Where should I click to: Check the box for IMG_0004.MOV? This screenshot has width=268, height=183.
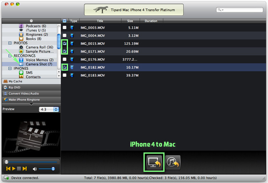[64, 36]
